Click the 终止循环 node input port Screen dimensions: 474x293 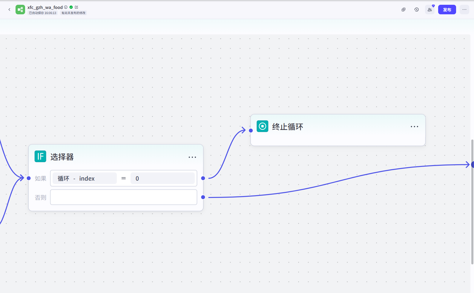pos(251,131)
